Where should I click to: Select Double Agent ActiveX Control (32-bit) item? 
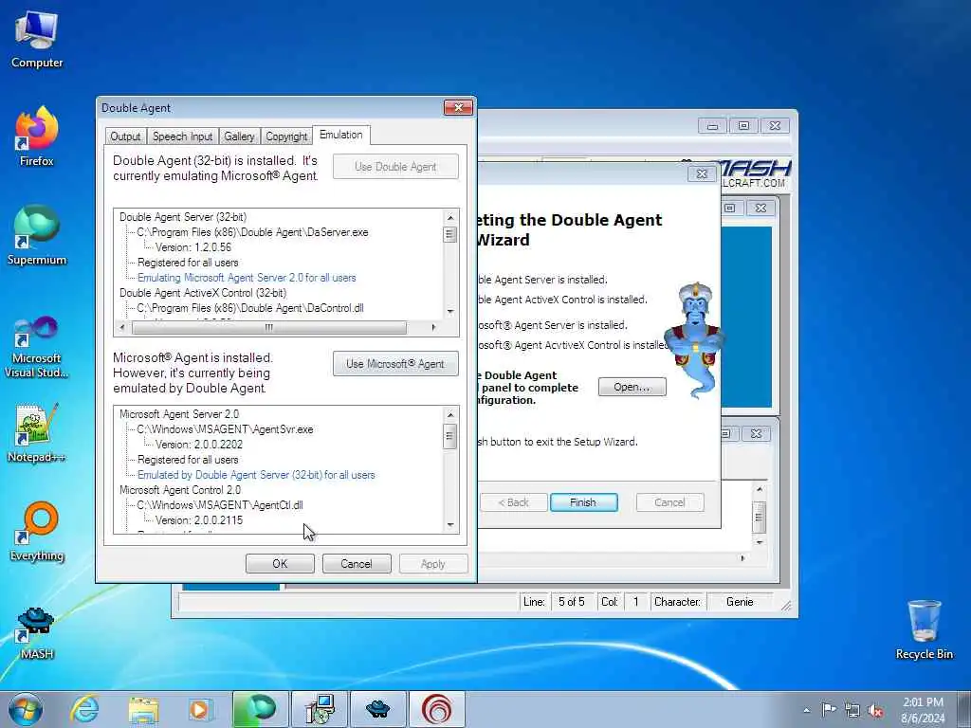(x=203, y=293)
